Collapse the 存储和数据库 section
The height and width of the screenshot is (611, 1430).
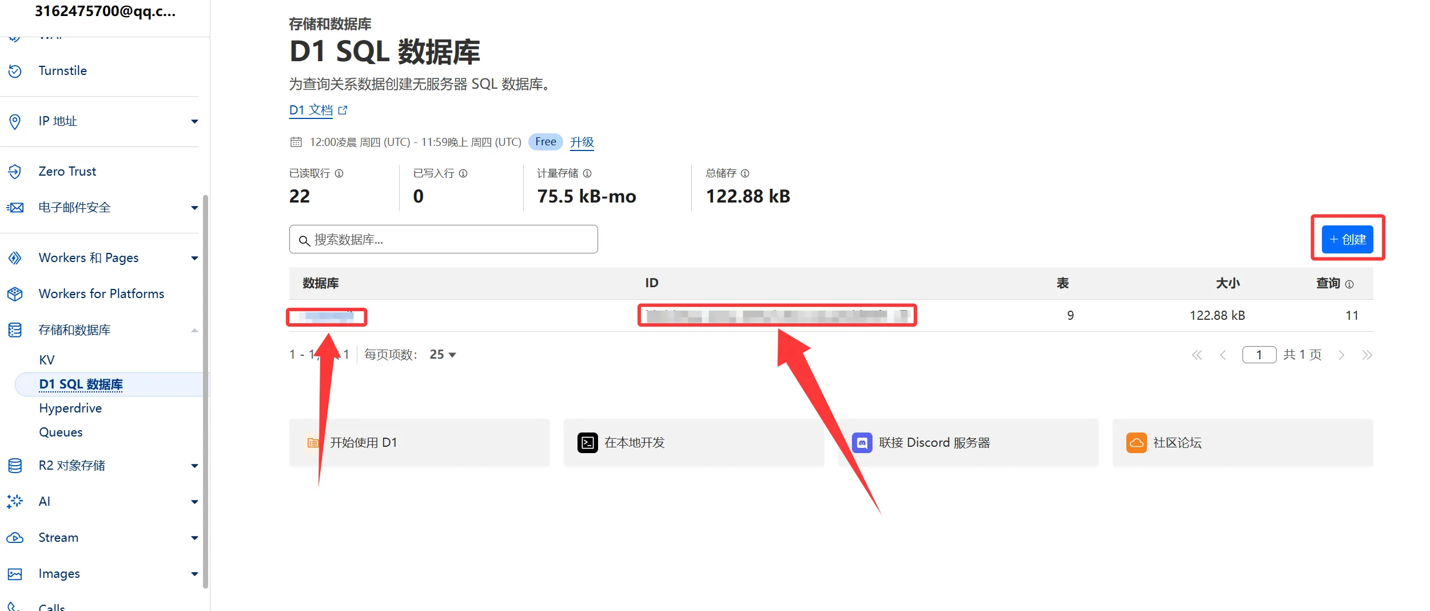194,330
